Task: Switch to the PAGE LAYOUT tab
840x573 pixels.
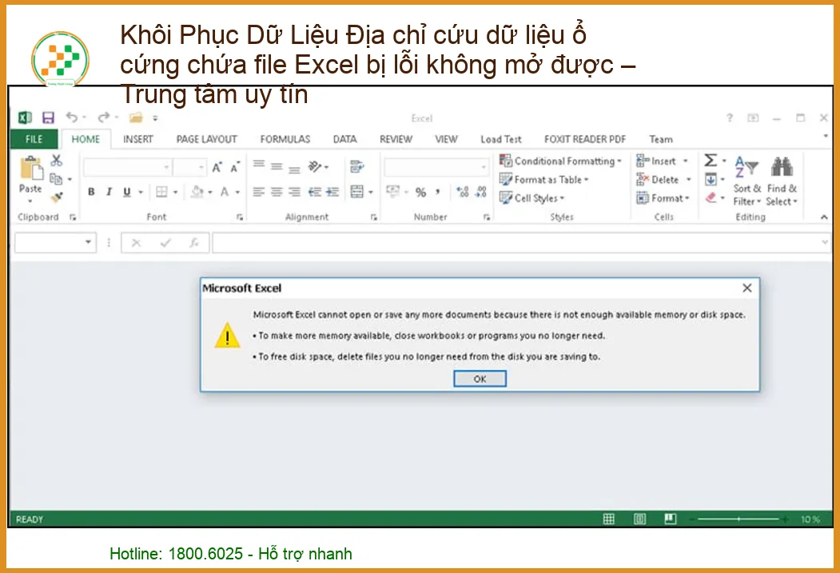Action: (x=207, y=139)
